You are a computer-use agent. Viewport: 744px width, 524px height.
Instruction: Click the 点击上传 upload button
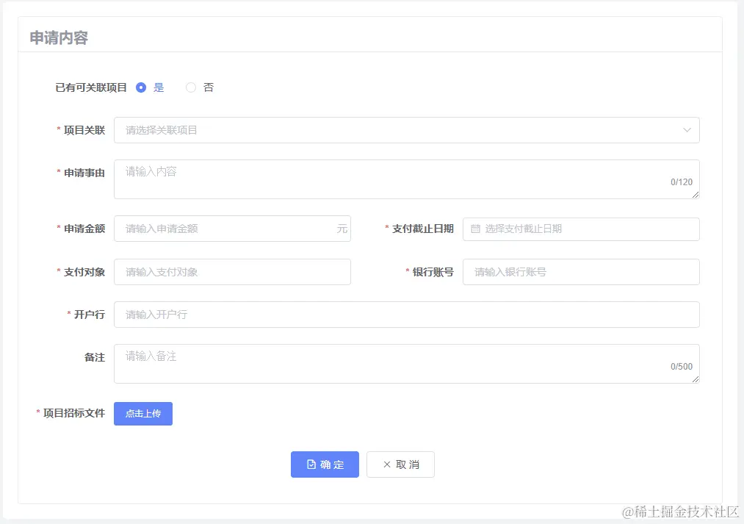pos(142,414)
